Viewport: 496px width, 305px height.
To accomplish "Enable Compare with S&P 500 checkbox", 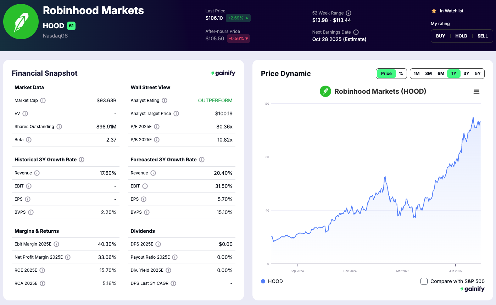I will click(x=424, y=281).
